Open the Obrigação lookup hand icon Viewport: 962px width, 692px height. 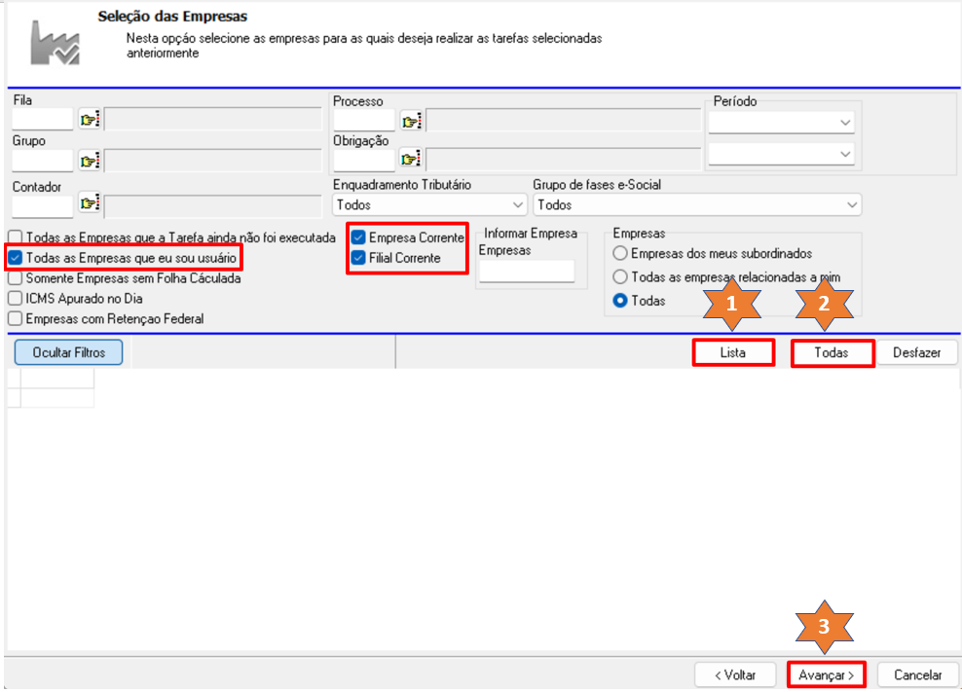point(411,159)
